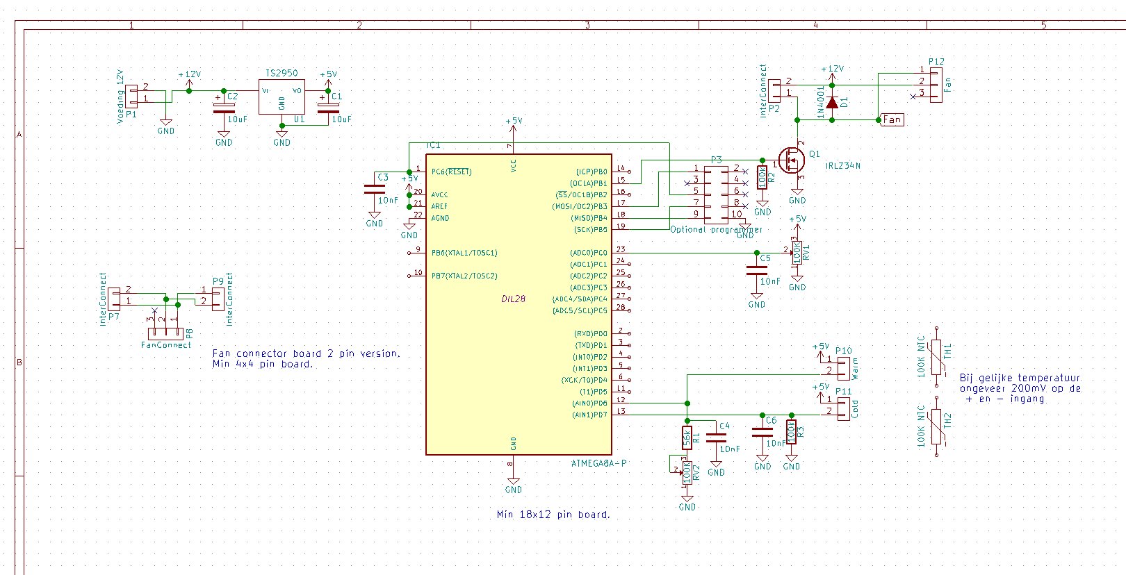Click the +5V power symbol above C1

click(328, 78)
